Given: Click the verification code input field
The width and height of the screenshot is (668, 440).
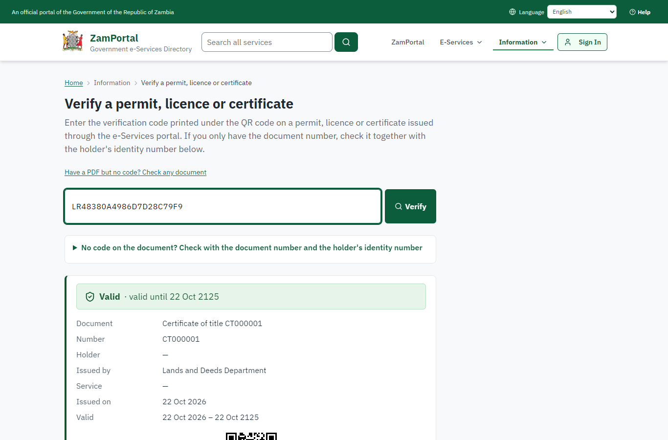Looking at the screenshot, I should 223,206.
